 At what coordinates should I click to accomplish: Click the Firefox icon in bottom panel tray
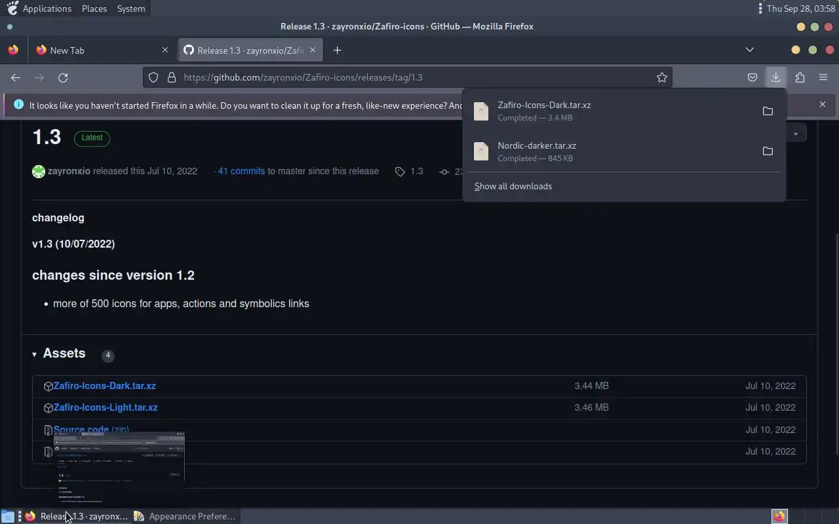click(779, 516)
